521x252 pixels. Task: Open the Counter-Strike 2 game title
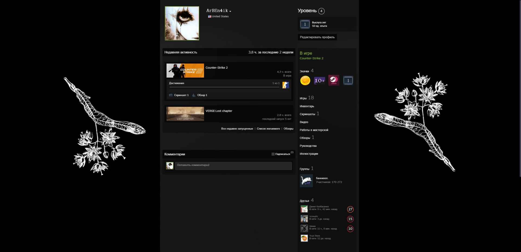point(217,68)
